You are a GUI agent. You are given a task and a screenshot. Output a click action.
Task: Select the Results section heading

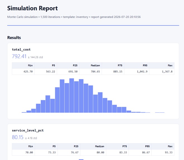(x=14, y=38)
